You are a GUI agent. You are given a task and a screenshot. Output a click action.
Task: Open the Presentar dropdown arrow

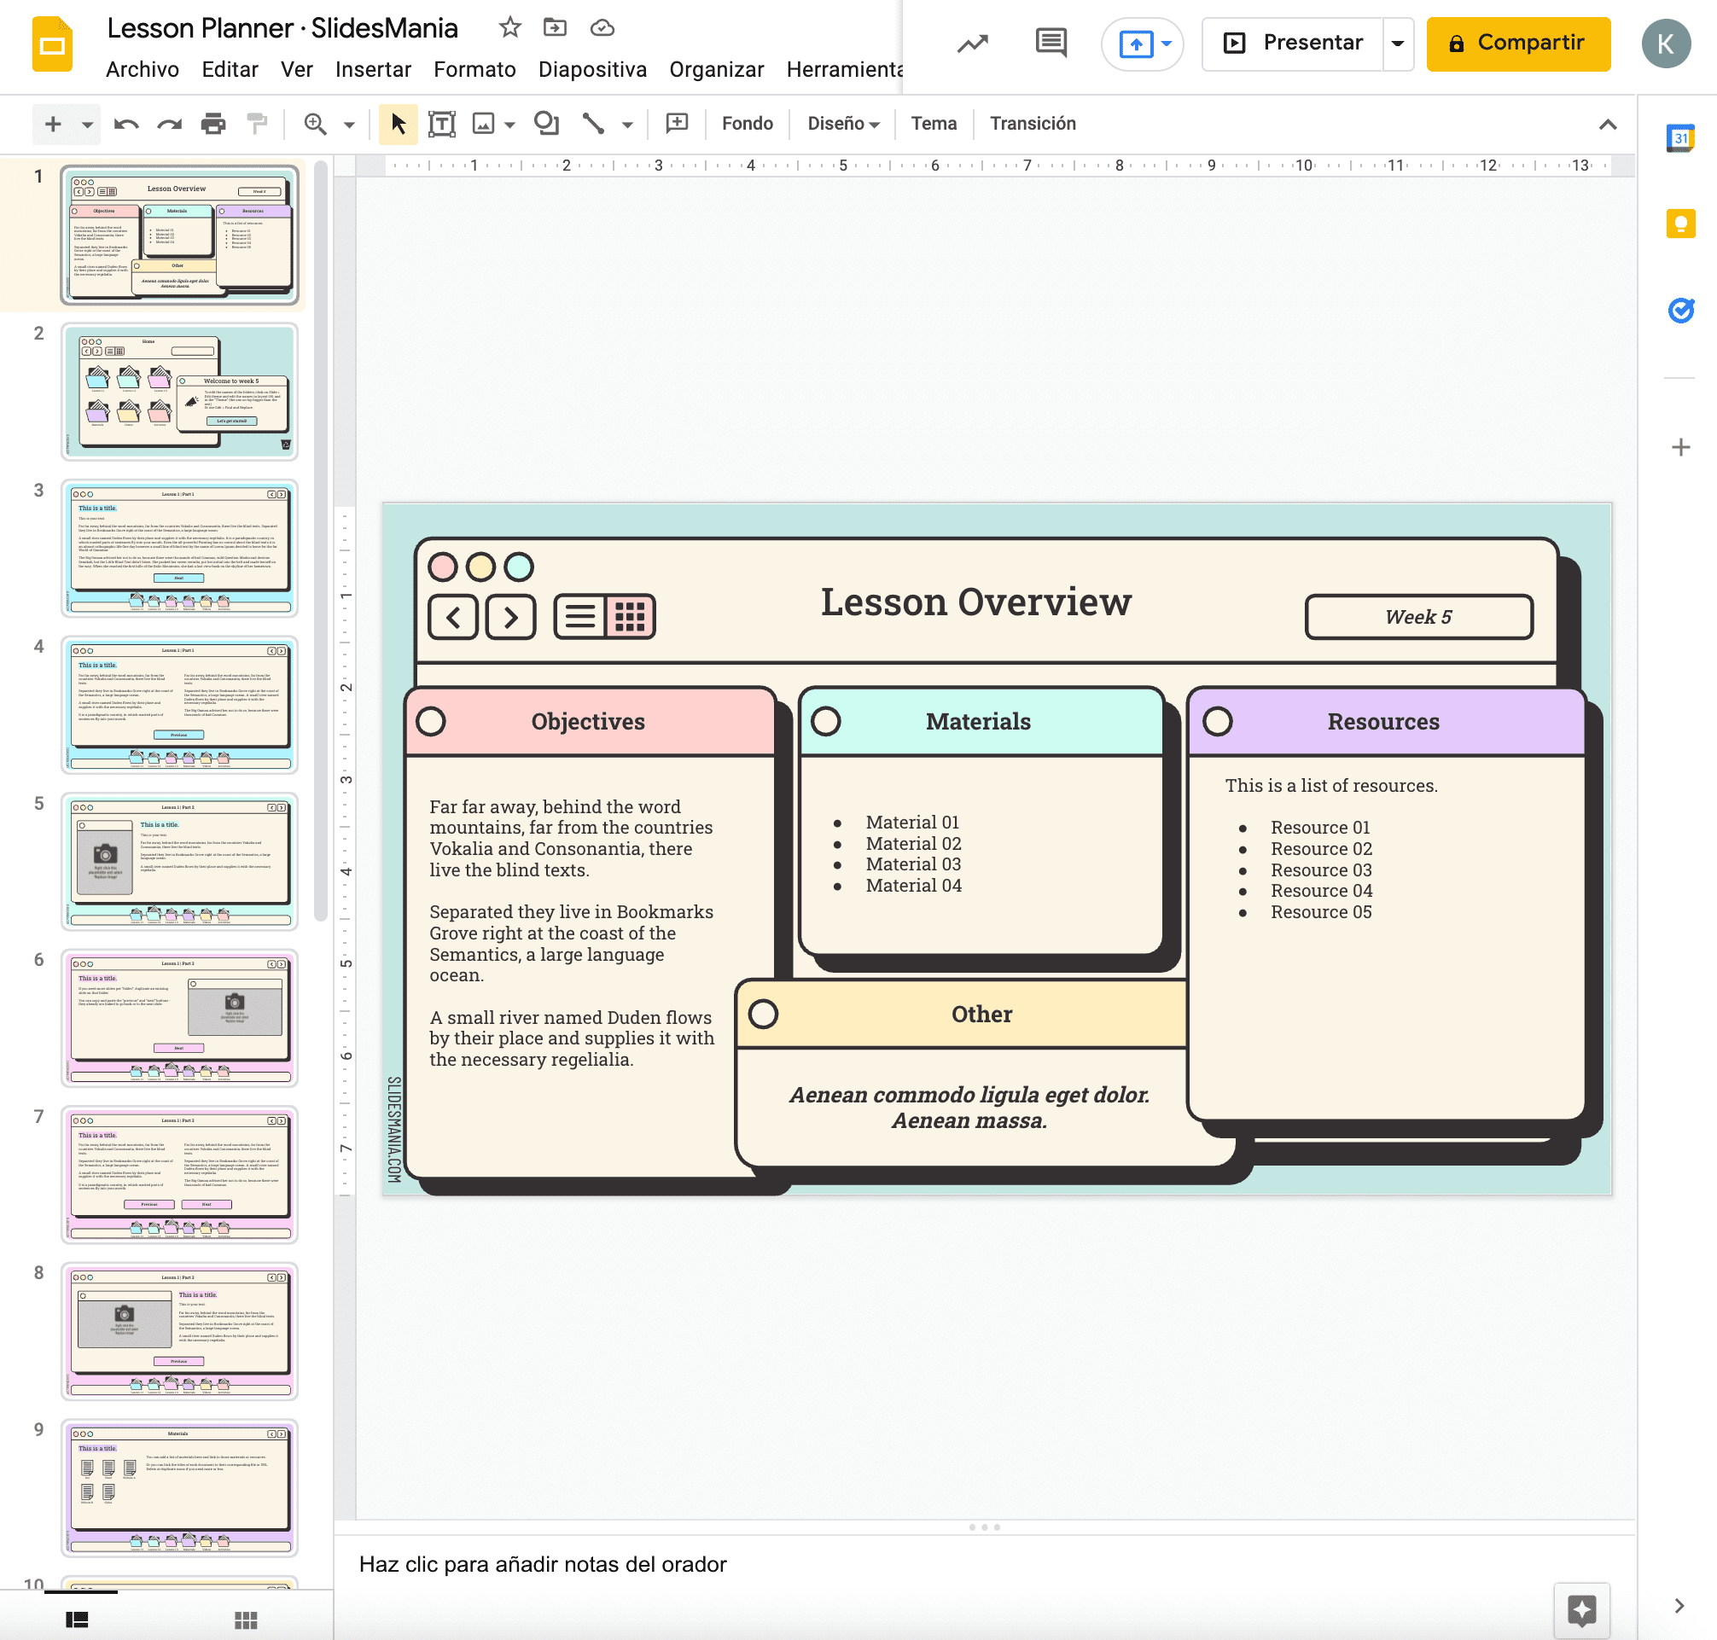(x=1396, y=43)
